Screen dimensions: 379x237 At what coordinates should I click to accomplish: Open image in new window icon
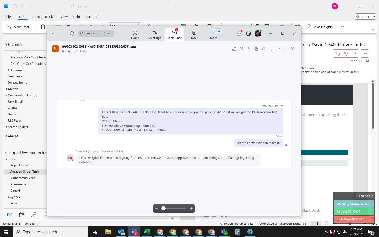(241, 49)
